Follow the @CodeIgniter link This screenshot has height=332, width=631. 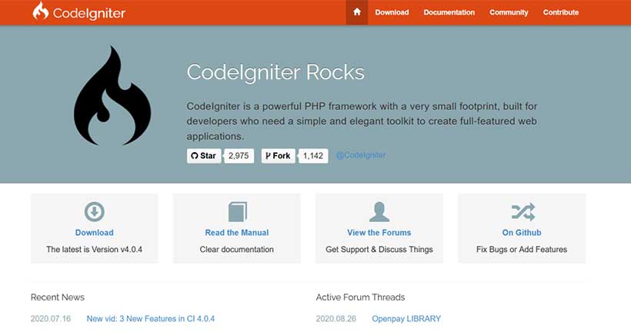[361, 155]
